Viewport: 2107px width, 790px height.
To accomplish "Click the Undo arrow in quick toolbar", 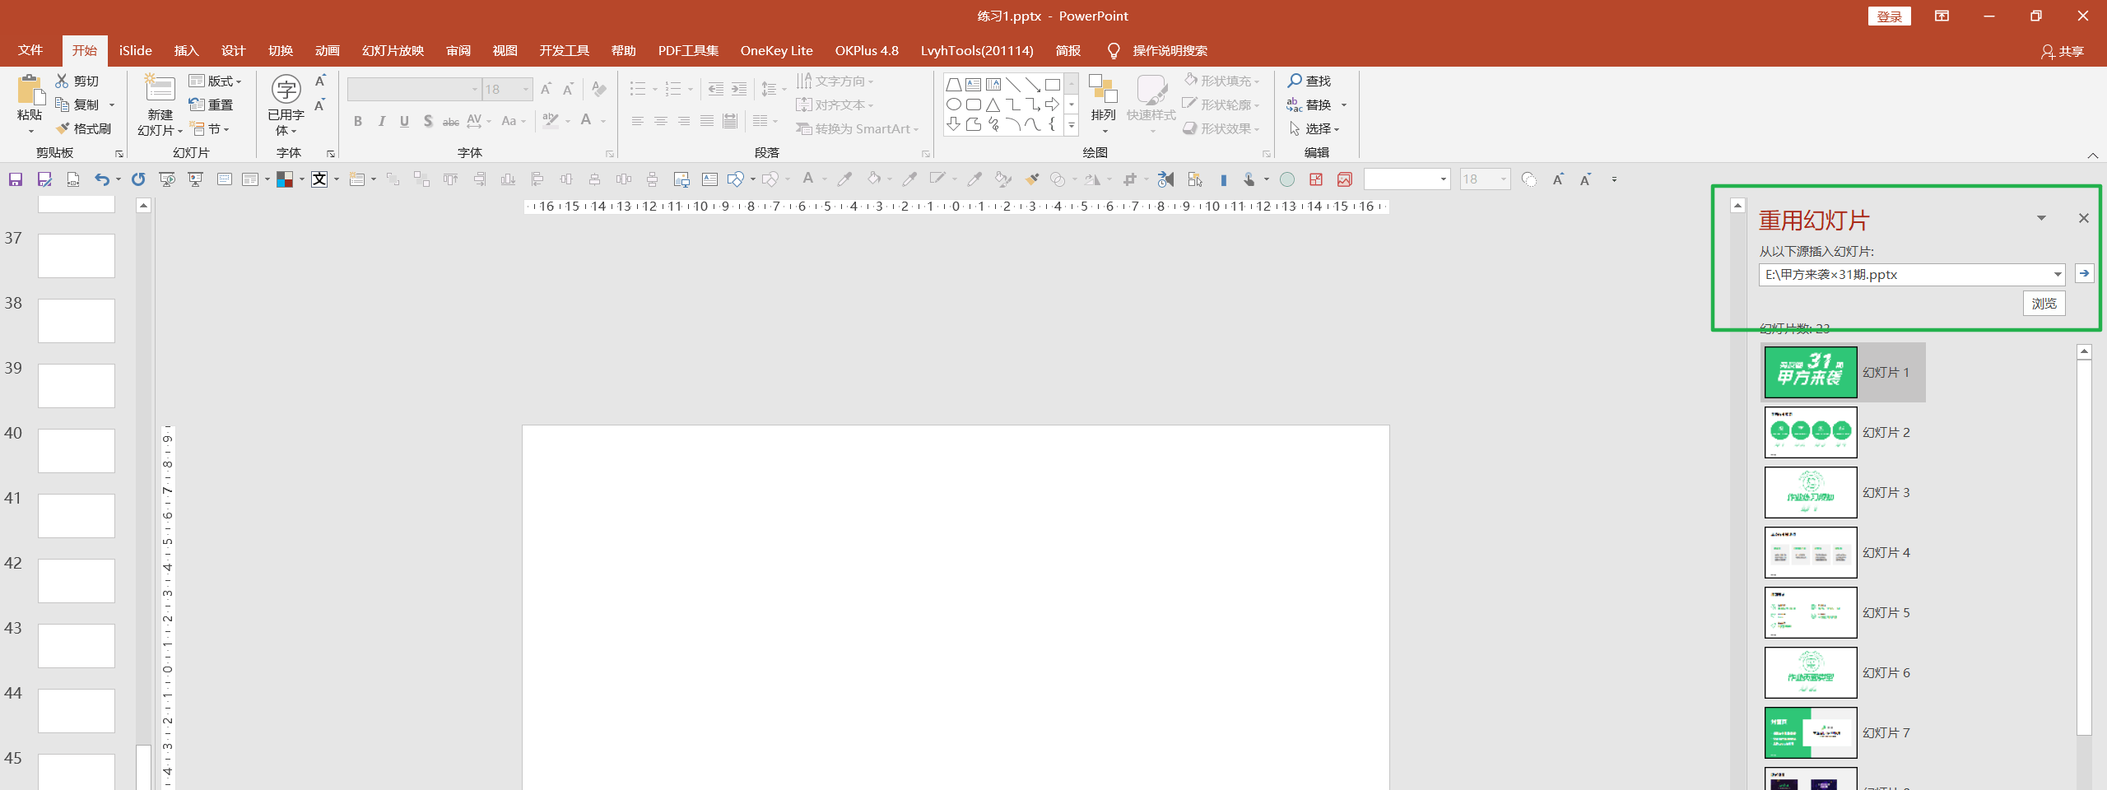I will click(101, 179).
